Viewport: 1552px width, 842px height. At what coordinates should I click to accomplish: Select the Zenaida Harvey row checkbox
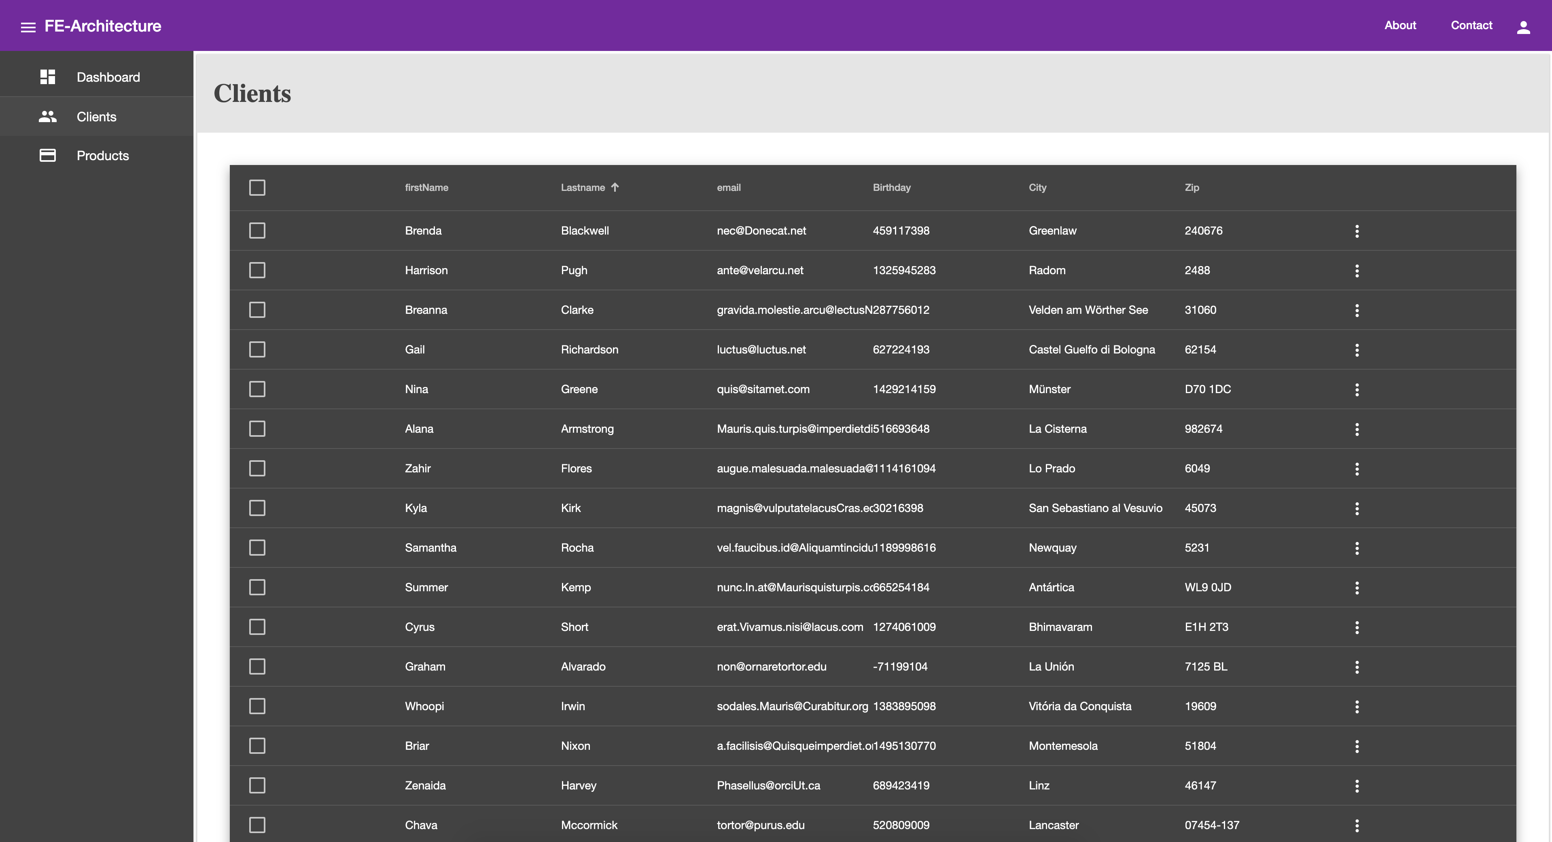(x=257, y=785)
